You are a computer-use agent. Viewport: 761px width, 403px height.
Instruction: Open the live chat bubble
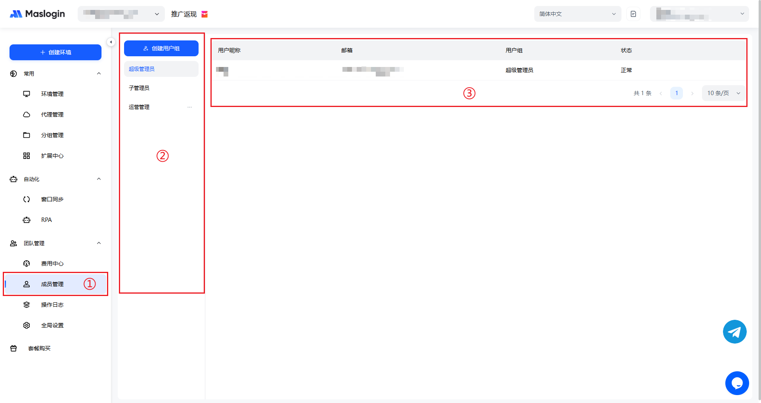tap(737, 383)
